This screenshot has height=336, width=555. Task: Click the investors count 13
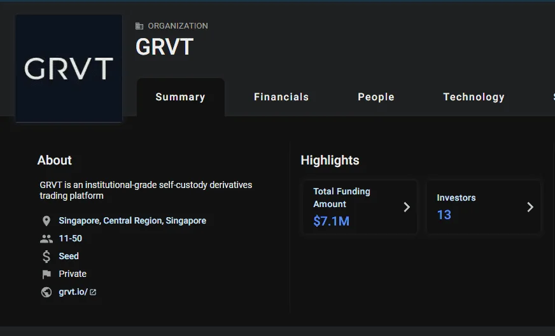tap(444, 215)
